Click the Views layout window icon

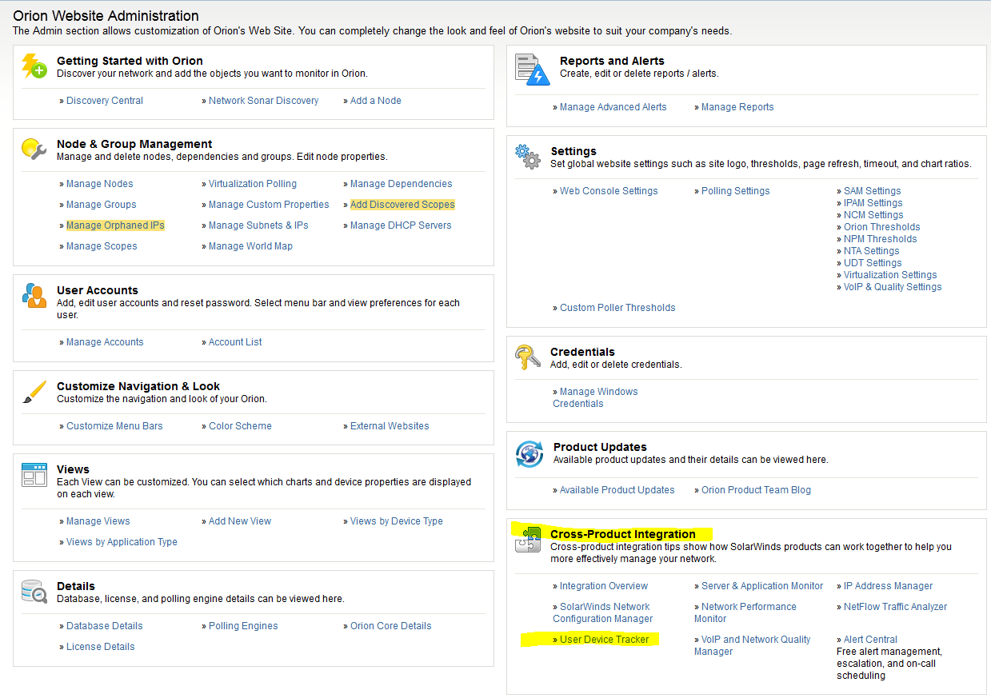click(34, 475)
